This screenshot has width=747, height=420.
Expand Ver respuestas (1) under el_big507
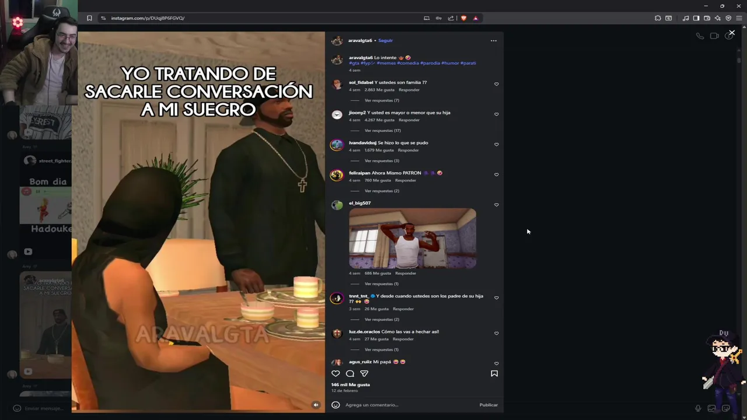pyautogui.click(x=382, y=284)
